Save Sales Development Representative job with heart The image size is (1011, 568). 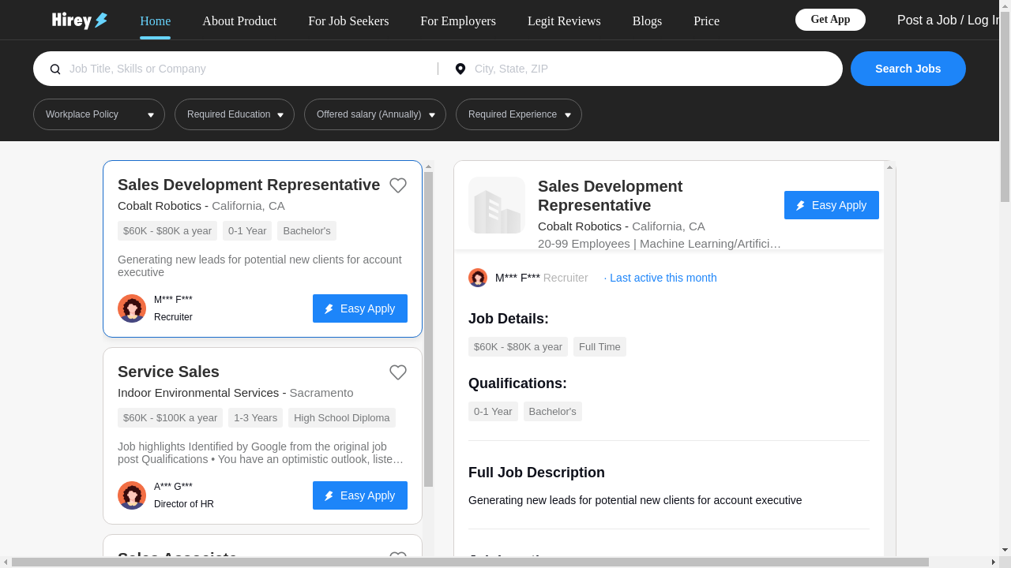coord(398,185)
